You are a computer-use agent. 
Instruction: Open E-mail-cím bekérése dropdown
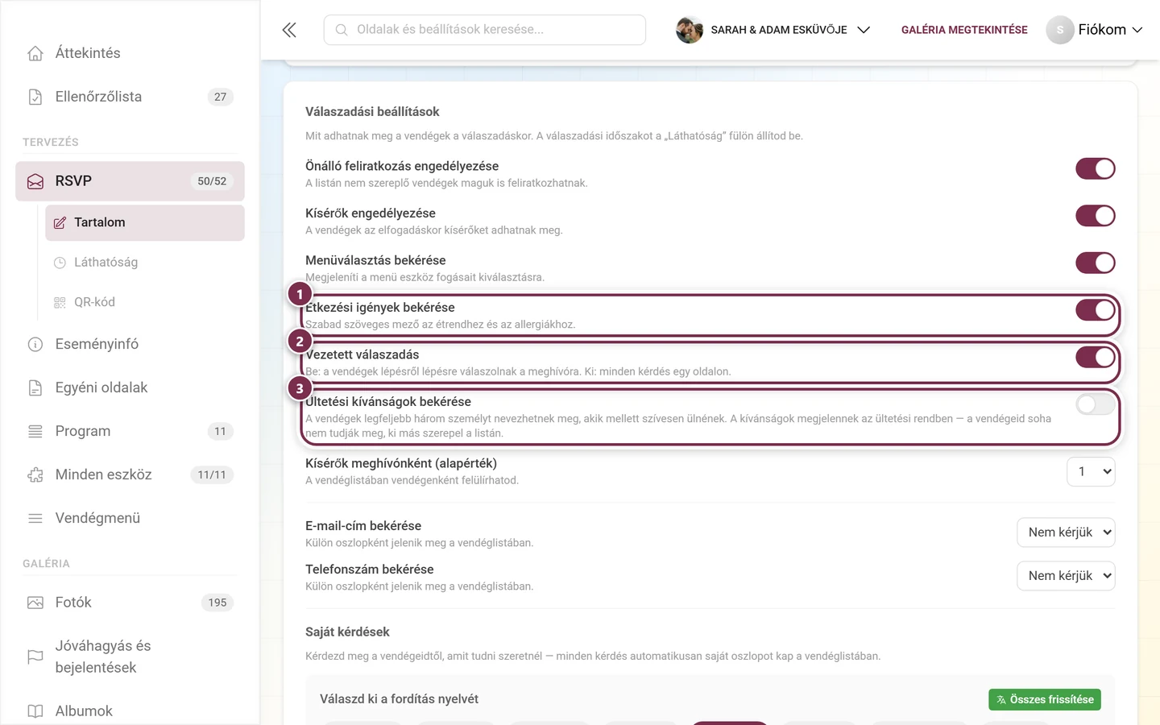[1066, 532]
